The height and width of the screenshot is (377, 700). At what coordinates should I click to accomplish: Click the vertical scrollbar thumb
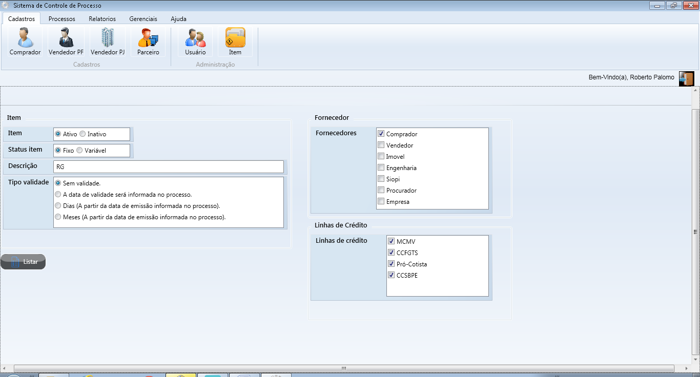click(x=695, y=231)
